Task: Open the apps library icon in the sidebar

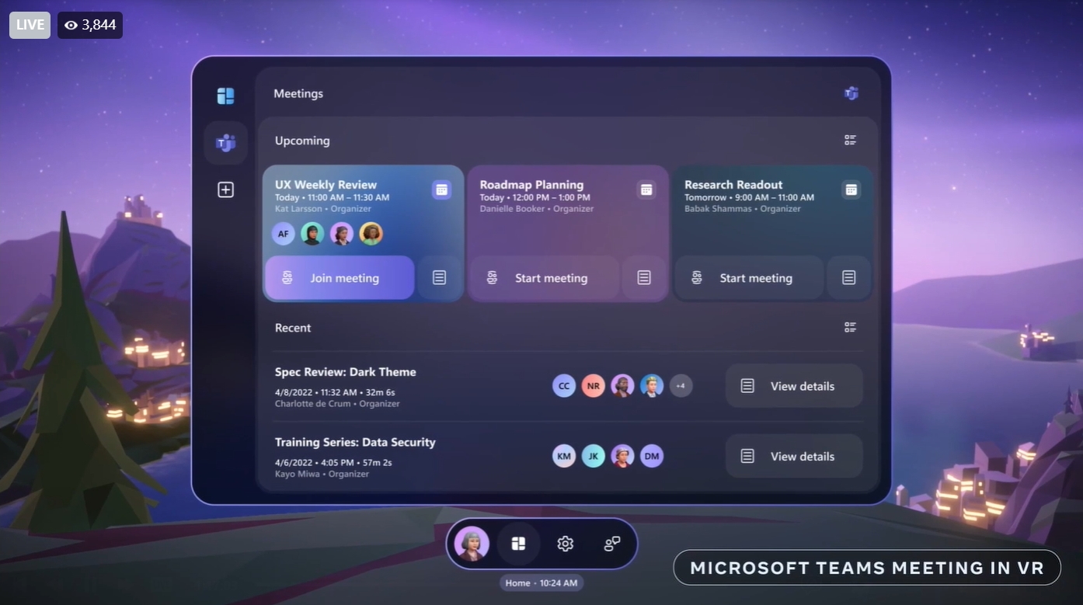Action: click(225, 95)
